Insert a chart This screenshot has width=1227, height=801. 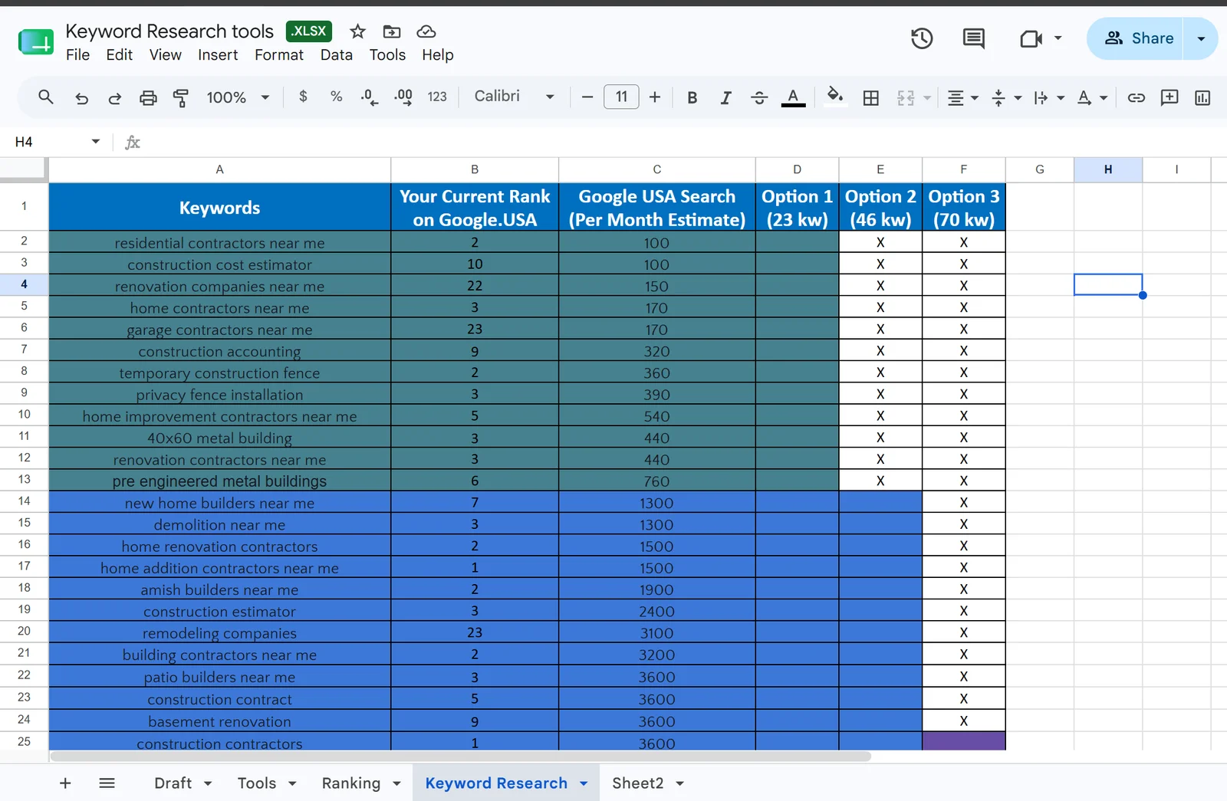click(1202, 97)
